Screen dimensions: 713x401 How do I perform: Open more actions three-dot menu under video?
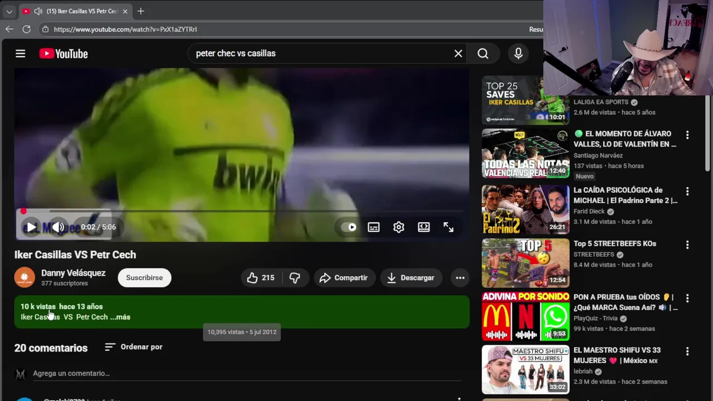click(460, 277)
